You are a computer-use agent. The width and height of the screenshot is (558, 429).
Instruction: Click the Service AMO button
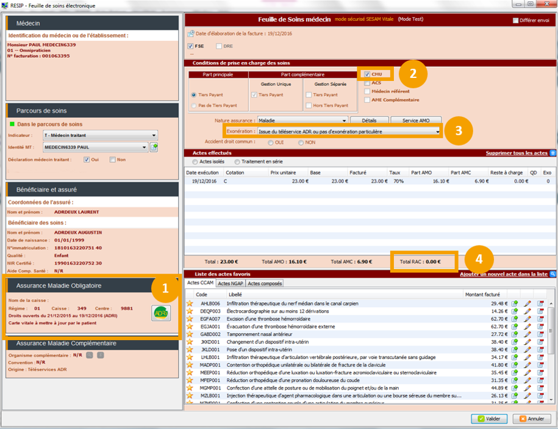(x=416, y=121)
